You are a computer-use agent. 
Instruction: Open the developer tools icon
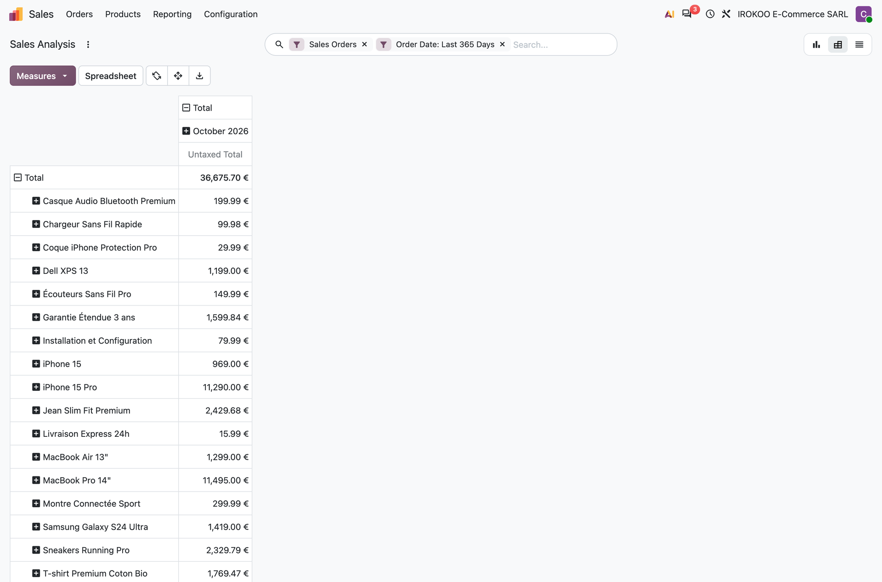point(726,14)
